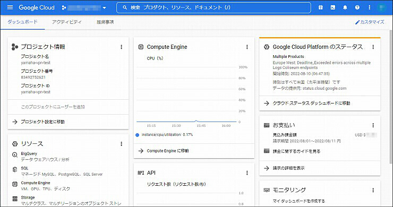This screenshot has height=207, width=393.
Task: Click the API card header icon
Action: pos(141,173)
